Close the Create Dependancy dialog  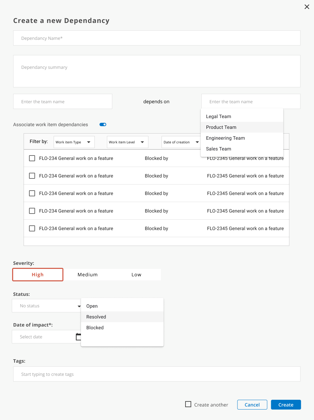pyautogui.click(x=307, y=7)
